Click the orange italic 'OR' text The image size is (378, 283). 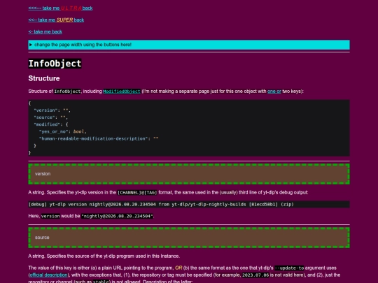tap(178, 268)
